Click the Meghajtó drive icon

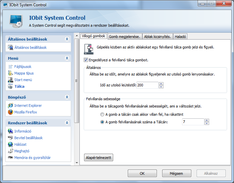click(x=11, y=151)
